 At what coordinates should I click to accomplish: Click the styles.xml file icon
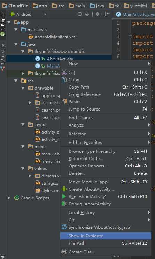(x=38, y=190)
